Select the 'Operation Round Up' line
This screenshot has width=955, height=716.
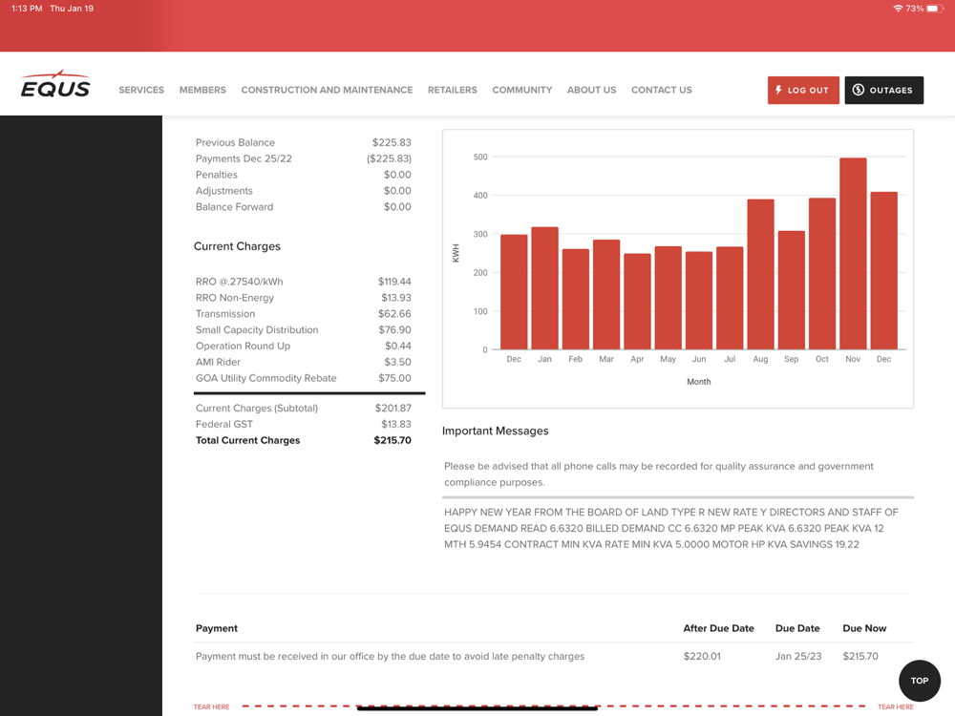point(243,346)
